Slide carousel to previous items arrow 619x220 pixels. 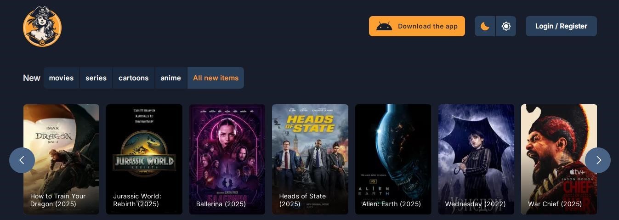click(x=22, y=160)
